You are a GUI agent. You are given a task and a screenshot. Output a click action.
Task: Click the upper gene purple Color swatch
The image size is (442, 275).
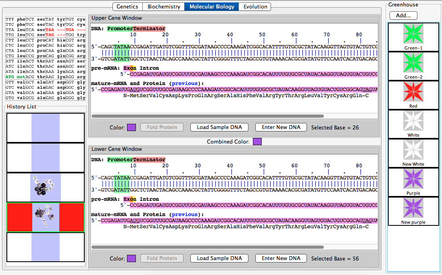click(131, 127)
